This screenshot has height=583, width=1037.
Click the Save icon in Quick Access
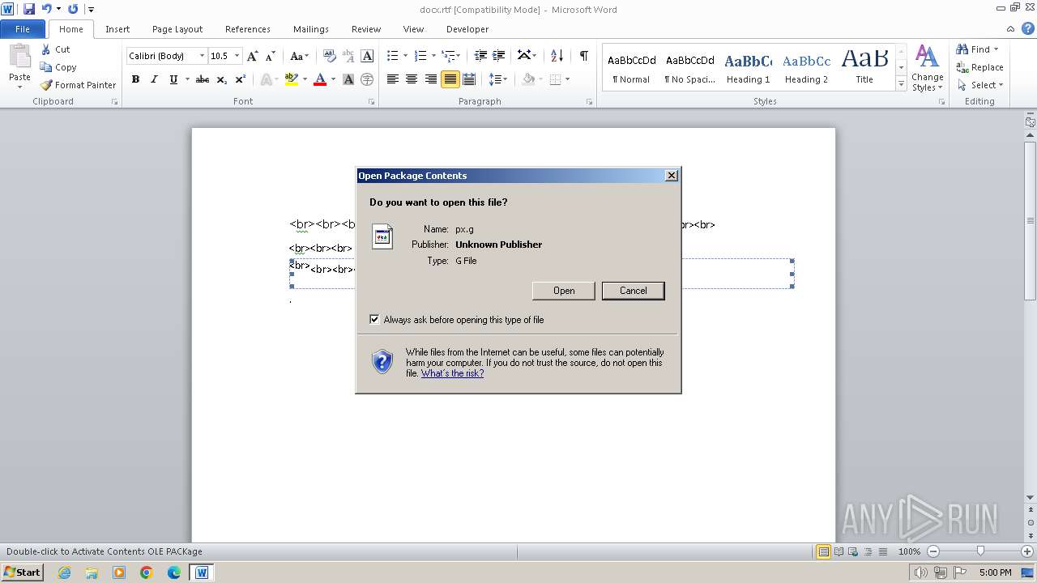pyautogui.click(x=29, y=9)
